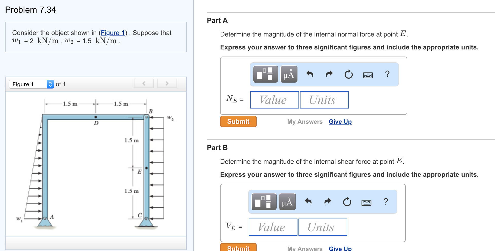Click the help question mark in Part A
Screen dimensions: 495x251
tap(387, 74)
